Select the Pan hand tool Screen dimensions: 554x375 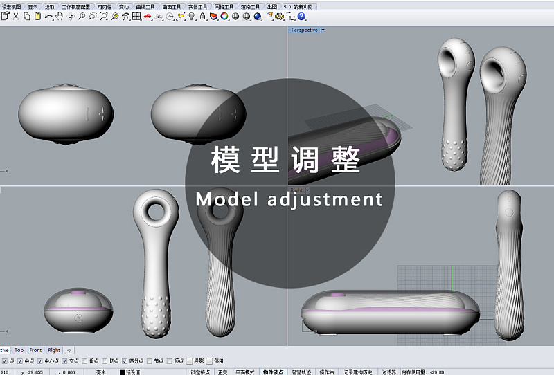coord(60,16)
